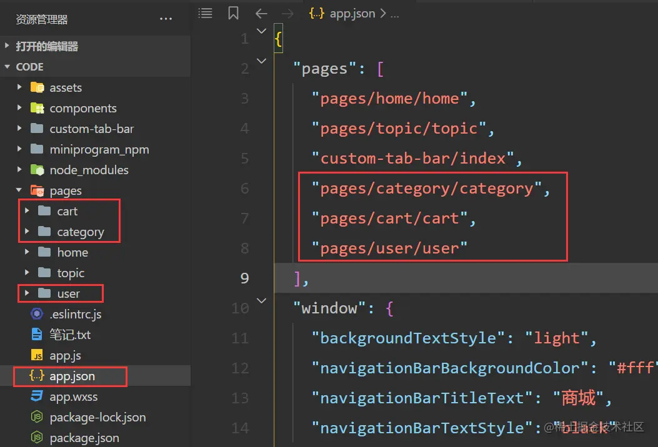Viewport: 658px width, 447px height.
Task: Fold the root object at line 1
Action: (x=261, y=31)
